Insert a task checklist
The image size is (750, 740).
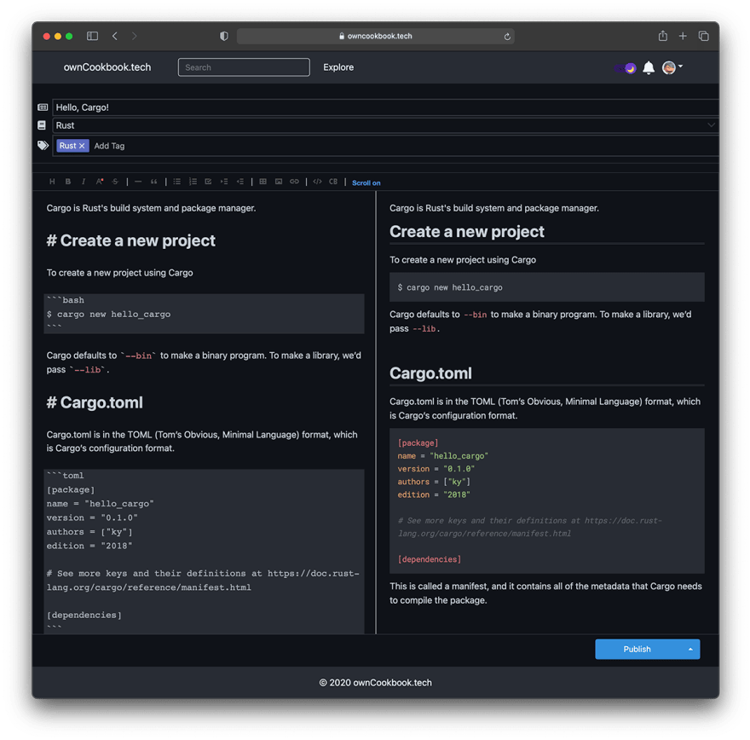click(209, 182)
